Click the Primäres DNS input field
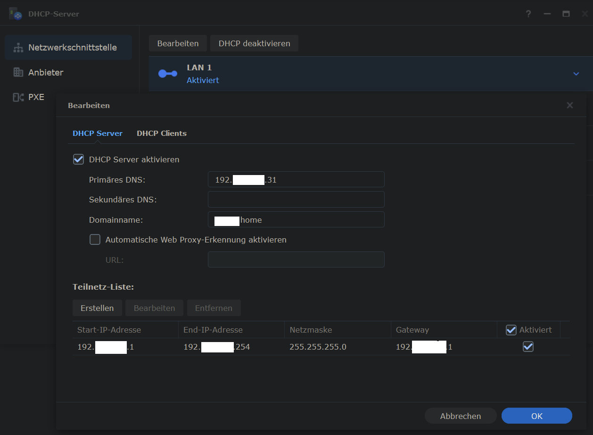 point(296,180)
